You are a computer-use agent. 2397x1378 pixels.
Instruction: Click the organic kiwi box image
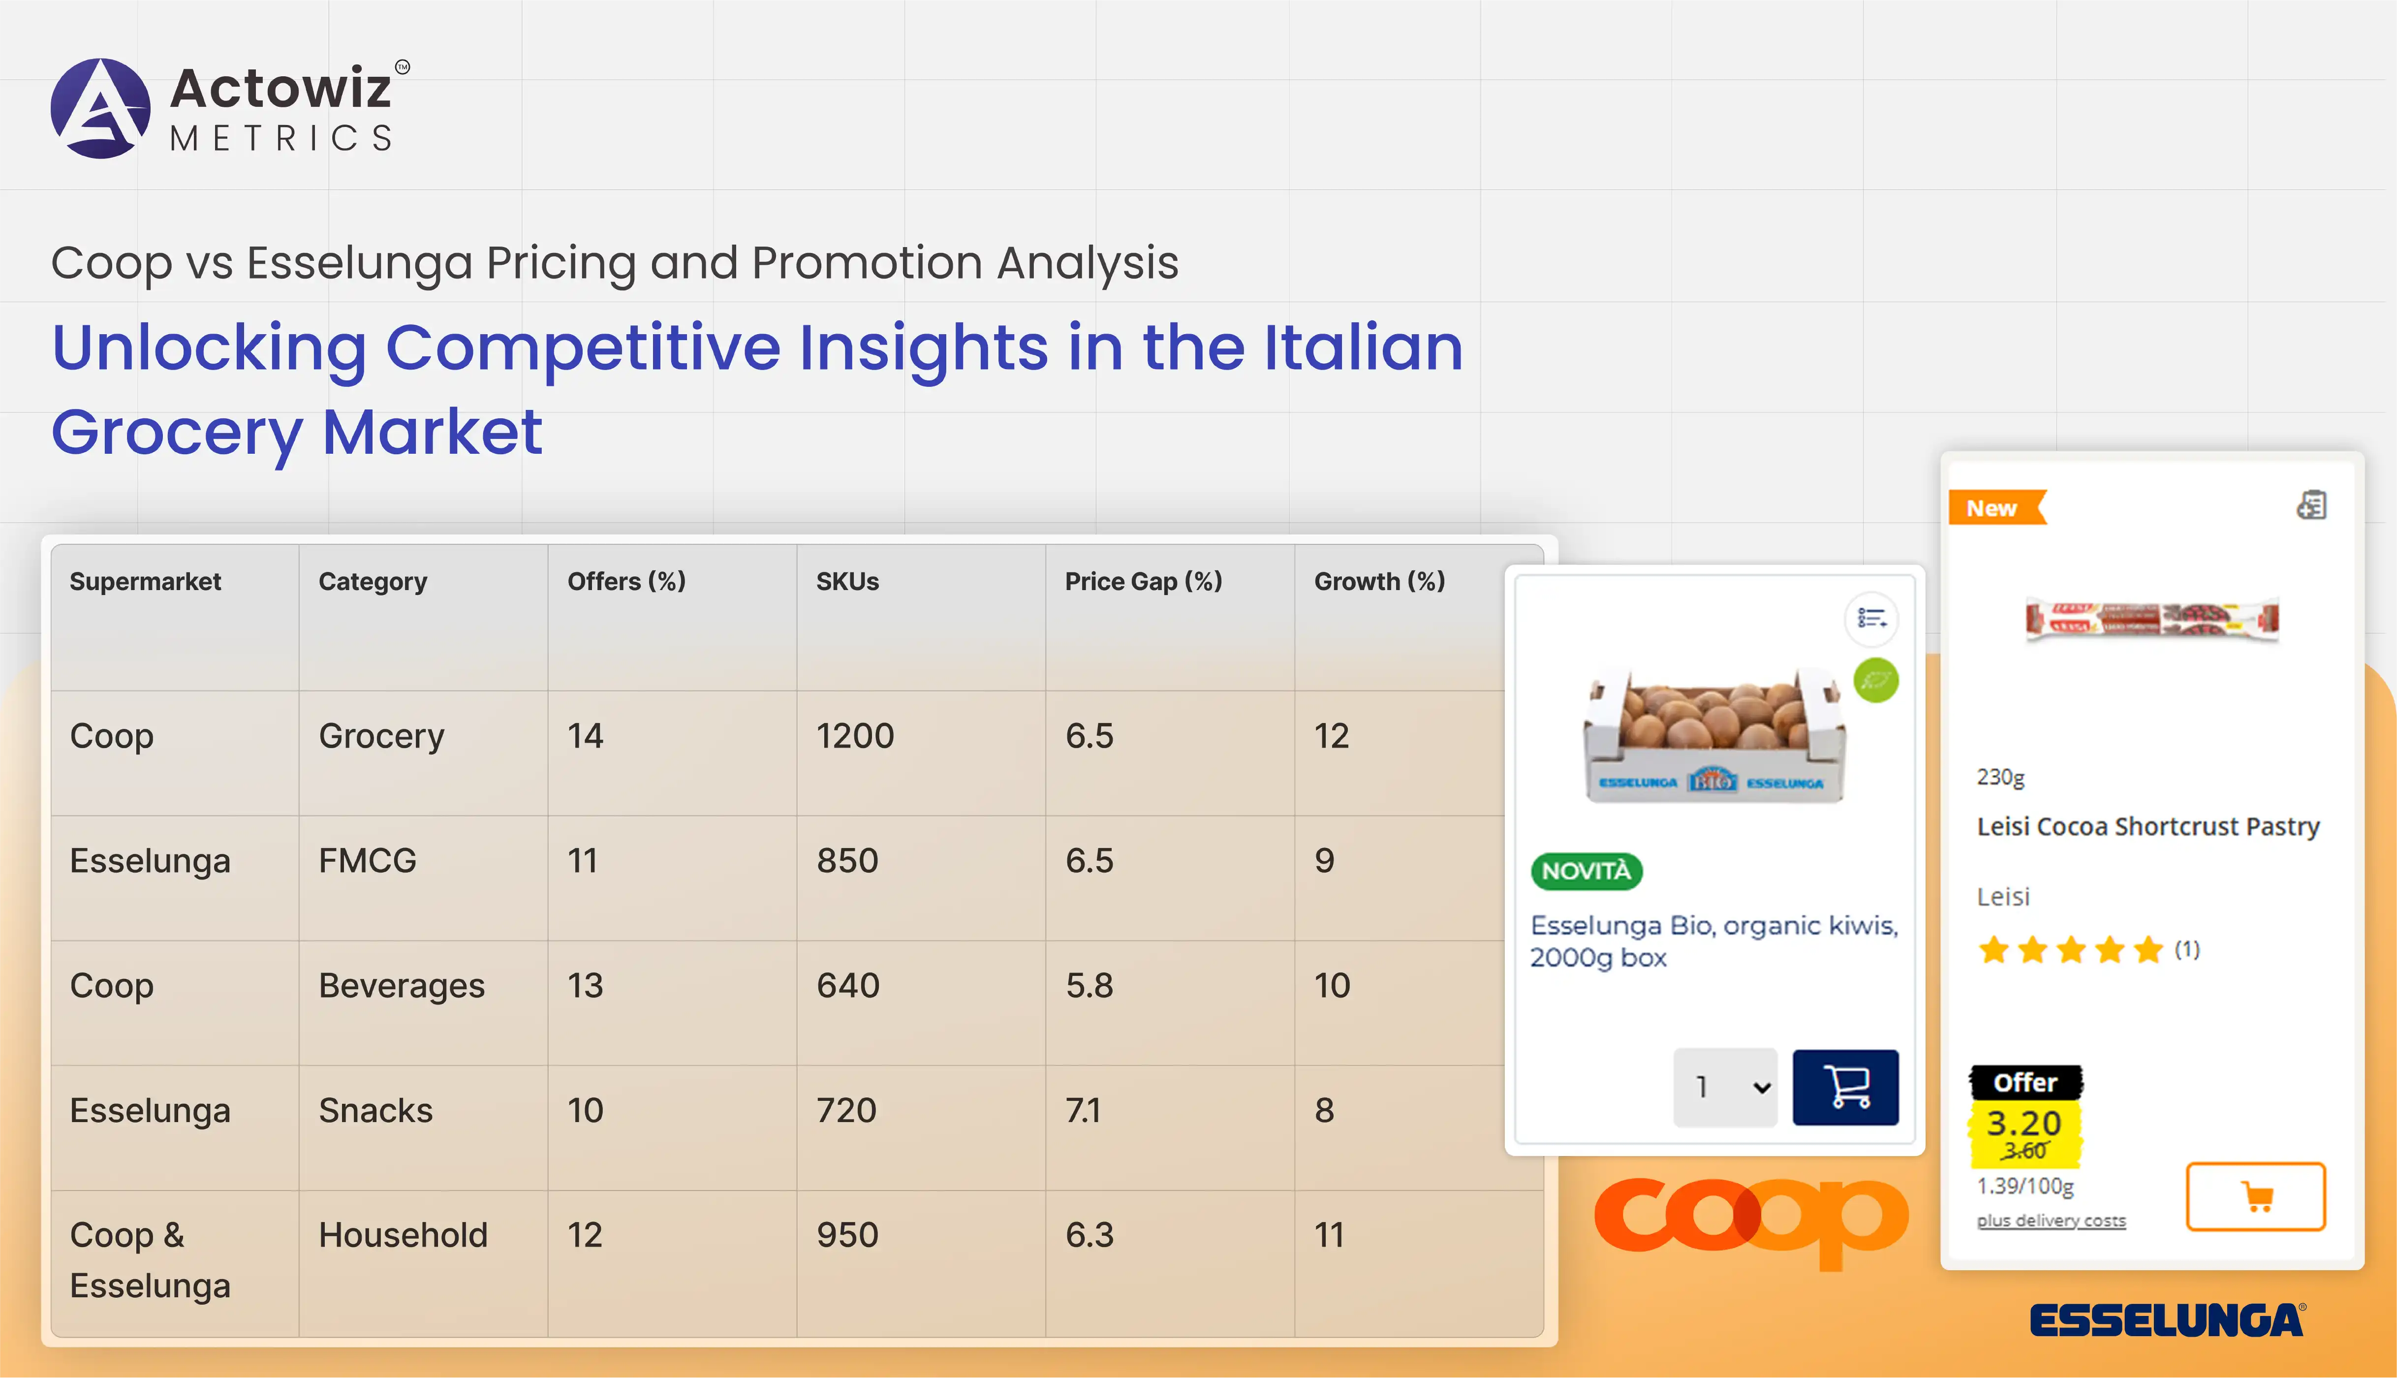[x=1714, y=735]
